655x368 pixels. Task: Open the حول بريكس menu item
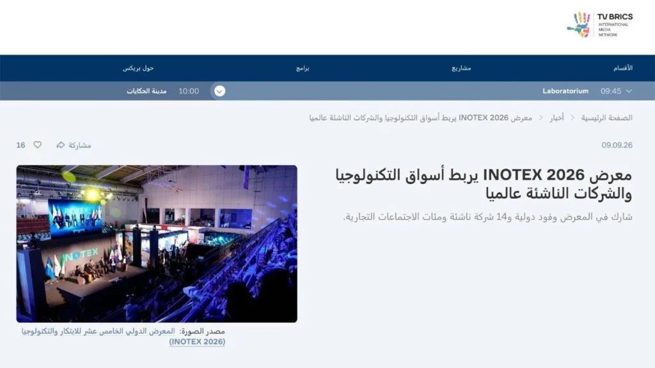click(x=138, y=68)
